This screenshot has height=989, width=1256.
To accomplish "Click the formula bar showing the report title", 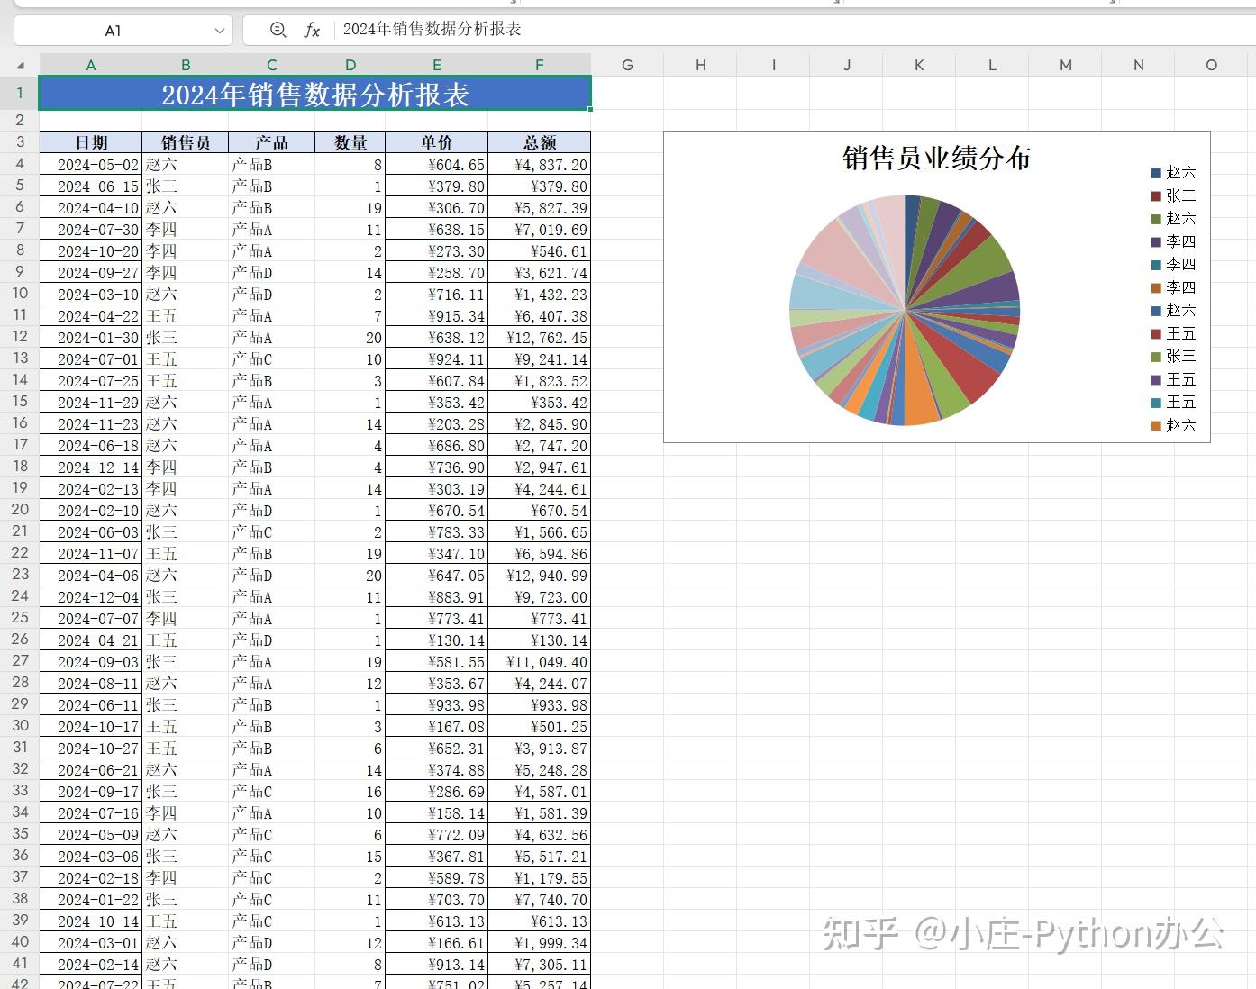I will point(432,30).
